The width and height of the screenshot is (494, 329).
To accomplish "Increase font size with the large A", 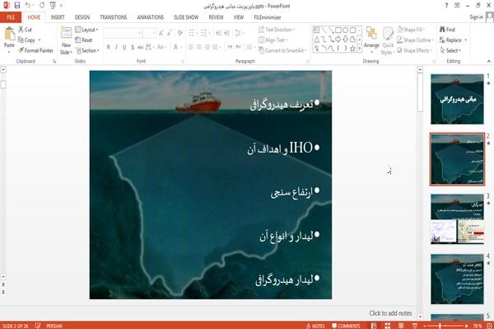I will [161, 33].
